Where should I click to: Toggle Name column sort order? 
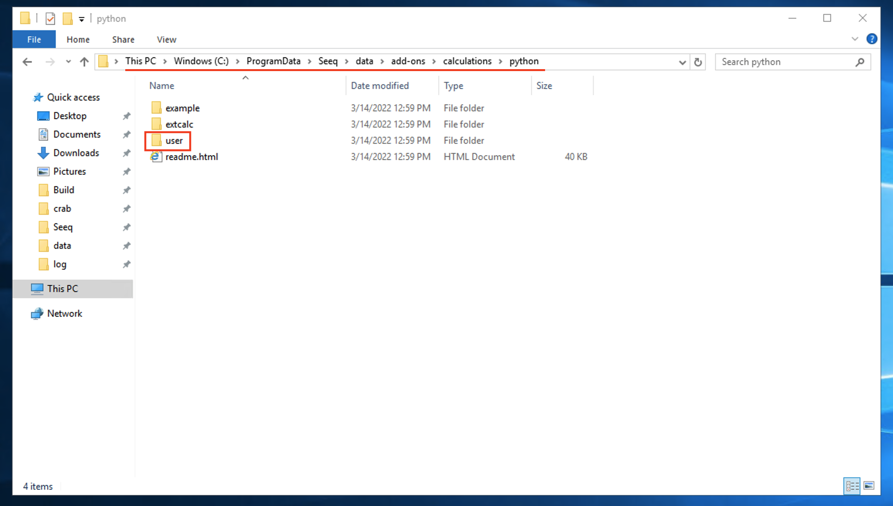(x=161, y=85)
